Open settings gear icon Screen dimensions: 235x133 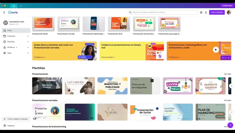pyautogui.click(x=201, y=12)
